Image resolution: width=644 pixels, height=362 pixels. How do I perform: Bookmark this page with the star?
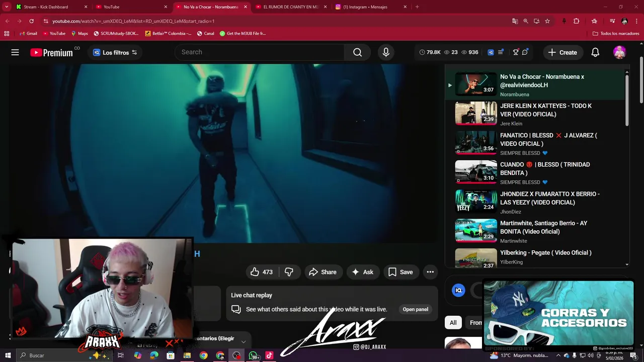(x=547, y=21)
